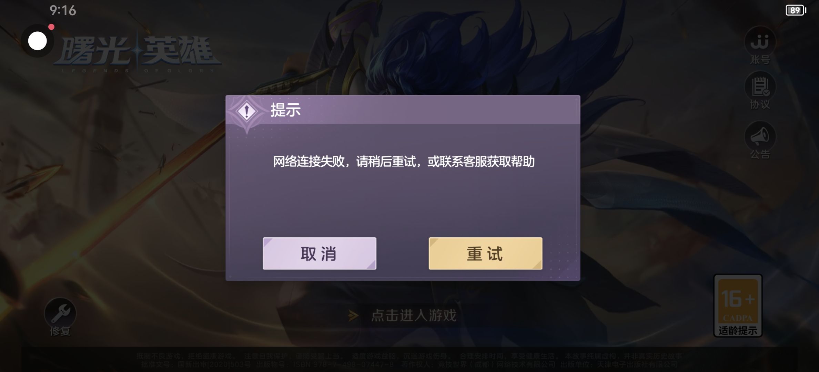Screen dimensions: 819x372
Task: Retry connection with 重试 button
Action: 485,254
